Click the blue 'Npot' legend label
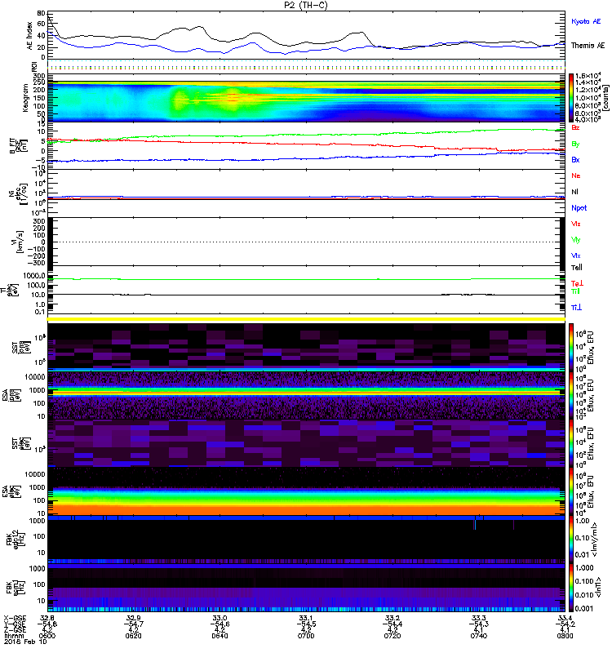Image resolution: width=612 pixels, height=653 pixels. 579,208
